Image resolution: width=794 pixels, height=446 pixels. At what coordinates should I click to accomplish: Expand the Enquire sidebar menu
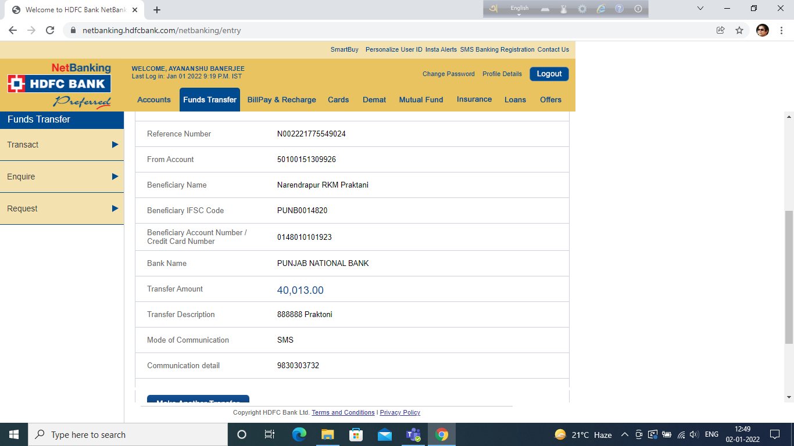click(62, 177)
